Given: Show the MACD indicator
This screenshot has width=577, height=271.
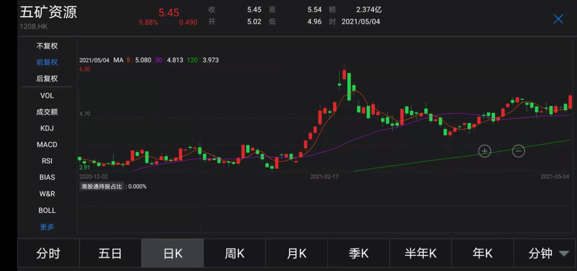Looking at the screenshot, I should pos(47,145).
